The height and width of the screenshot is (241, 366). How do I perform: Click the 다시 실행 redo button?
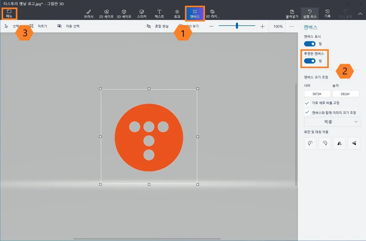coord(345,14)
